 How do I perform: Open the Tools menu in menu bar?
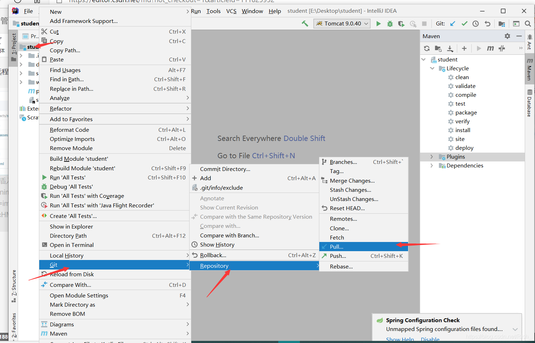214,11
